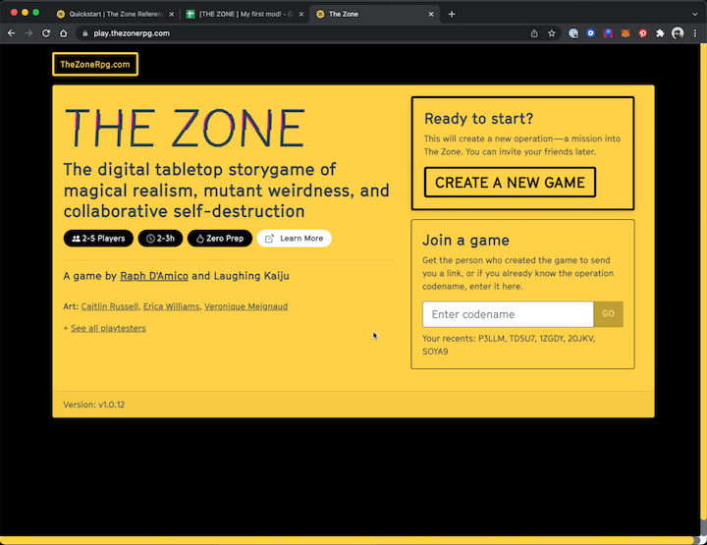Open the Erica Williams art link
The height and width of the screenshot is (545, 707).
[171, 306]
